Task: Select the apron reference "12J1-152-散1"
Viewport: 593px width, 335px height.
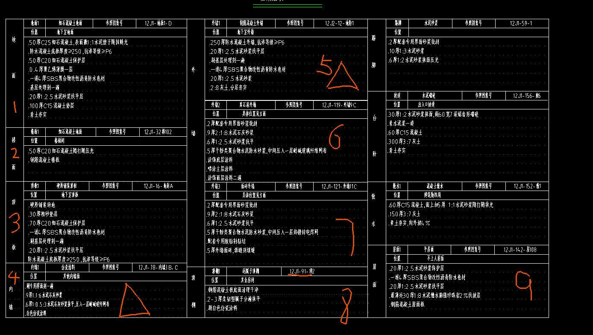Action: tap(527, 186)
